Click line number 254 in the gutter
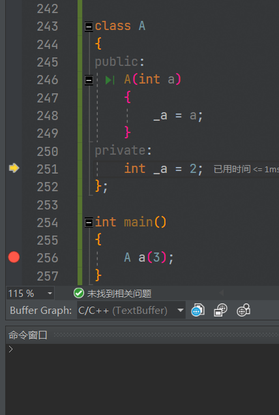Viewport: 279px width, 415px height. pos(48,223)
